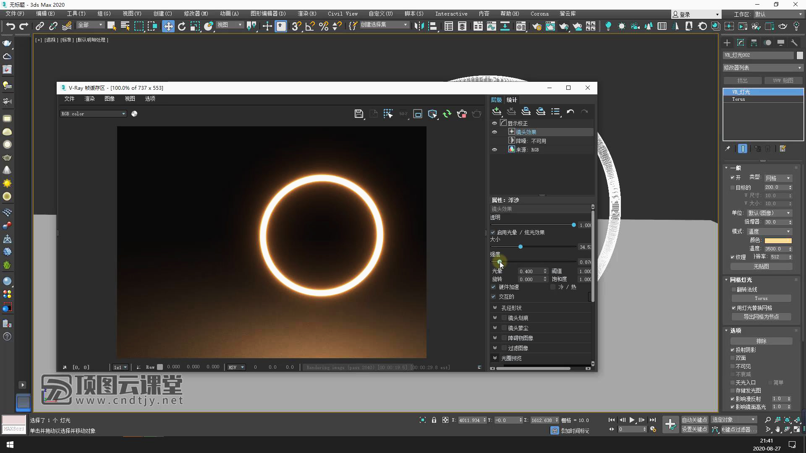Select the Rotate tool in main toolbar
This screenshot has width=806, height=453.
[x=182, y=26]
